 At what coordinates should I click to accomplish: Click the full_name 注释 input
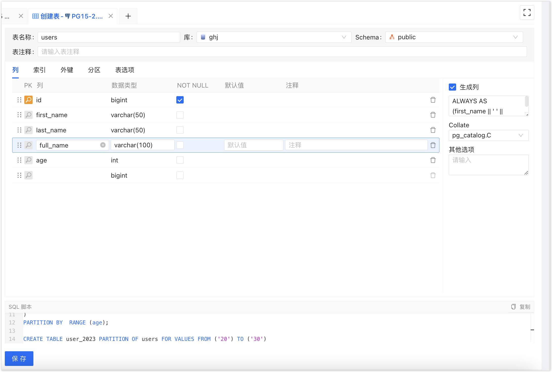(356, 145)
